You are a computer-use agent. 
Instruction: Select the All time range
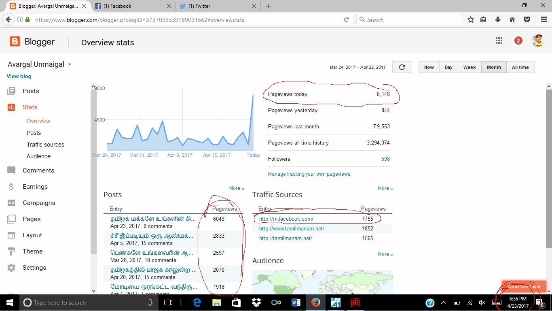coord(520,67)
